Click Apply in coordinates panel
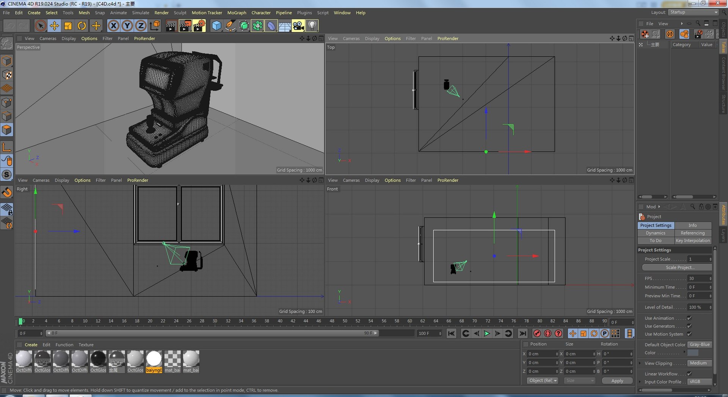 (617, 381)
